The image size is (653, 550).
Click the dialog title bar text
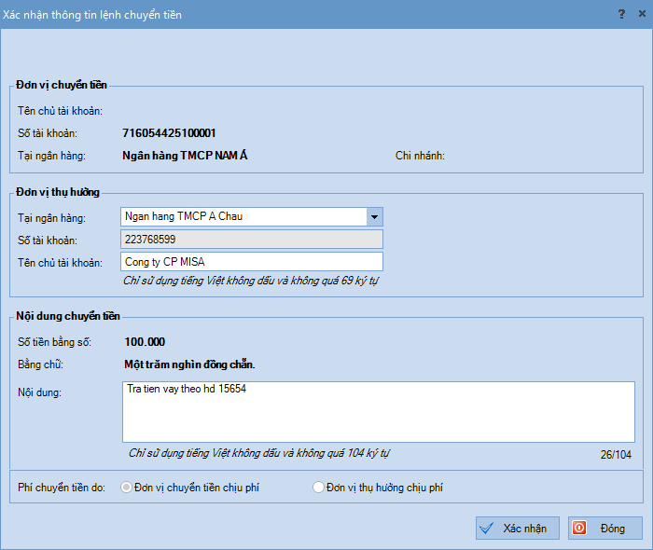click(92, 15)
